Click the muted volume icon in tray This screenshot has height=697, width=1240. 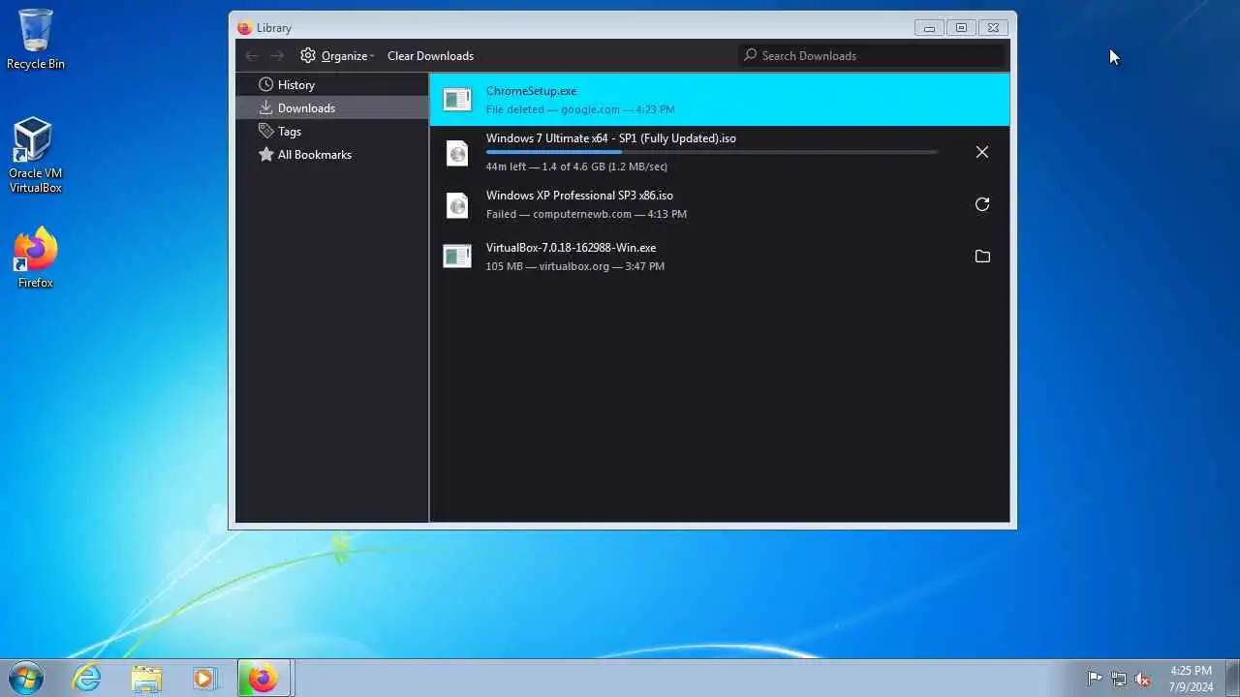pos(1143,679)
